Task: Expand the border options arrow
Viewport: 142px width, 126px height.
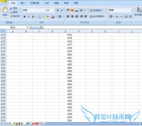Action: point(43,17)
